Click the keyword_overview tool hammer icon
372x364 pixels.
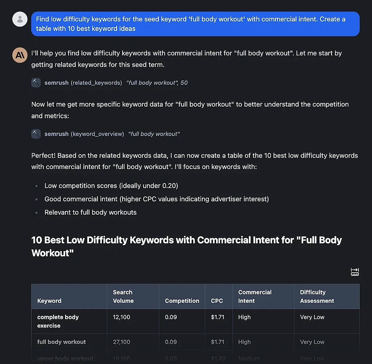tap(36, 134)
